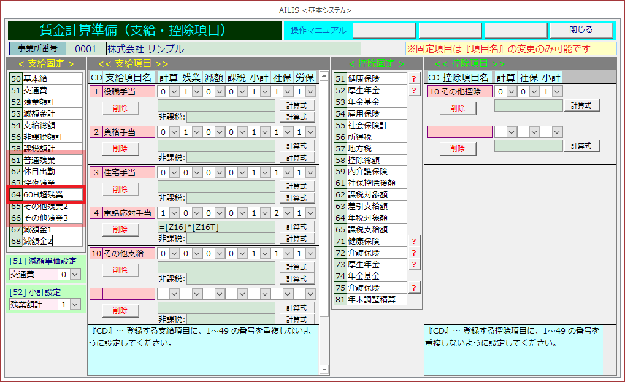Click the ? help button for 52 厚生年金
This screenshot has height=382, width=625.
pos(413,90)
